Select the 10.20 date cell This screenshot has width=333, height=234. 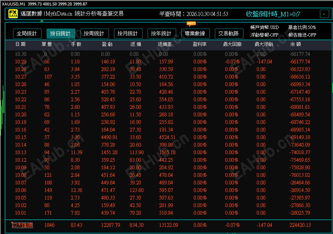21,115
